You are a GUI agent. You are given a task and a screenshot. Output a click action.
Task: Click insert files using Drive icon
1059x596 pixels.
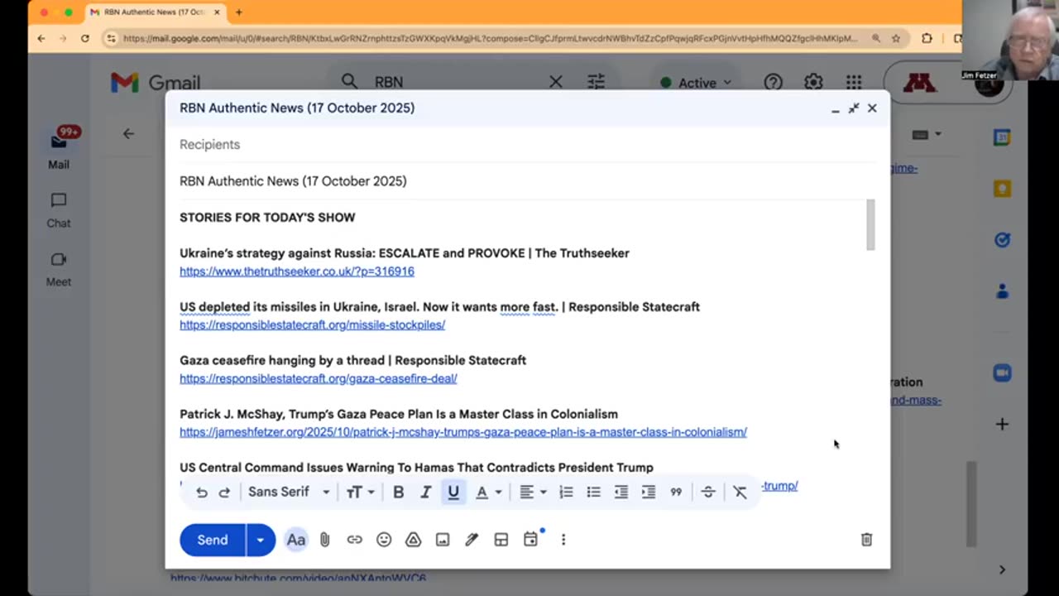(x=413, y=540)
